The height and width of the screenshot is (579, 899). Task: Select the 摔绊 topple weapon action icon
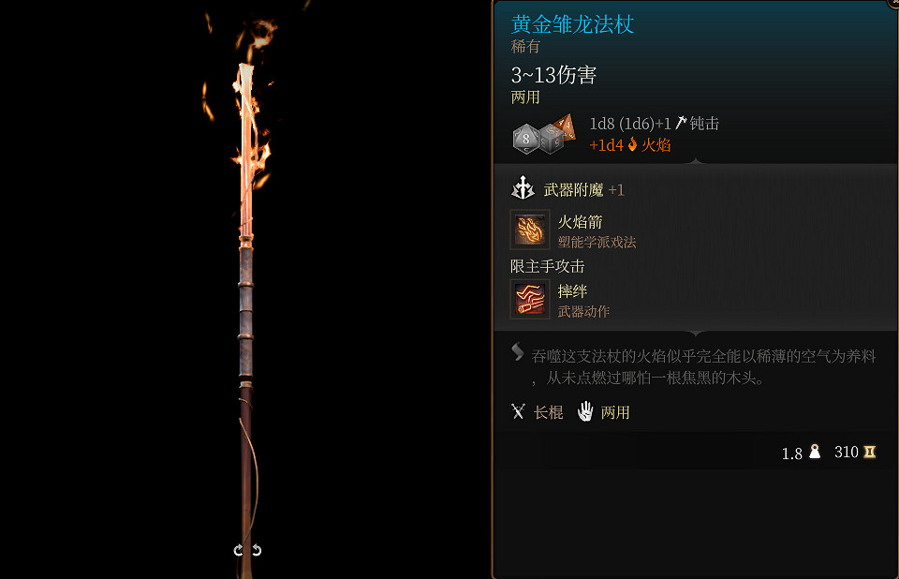click(530, 299)
